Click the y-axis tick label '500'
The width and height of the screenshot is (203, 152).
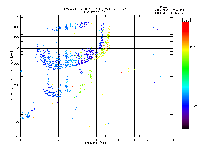click(17, 37)
